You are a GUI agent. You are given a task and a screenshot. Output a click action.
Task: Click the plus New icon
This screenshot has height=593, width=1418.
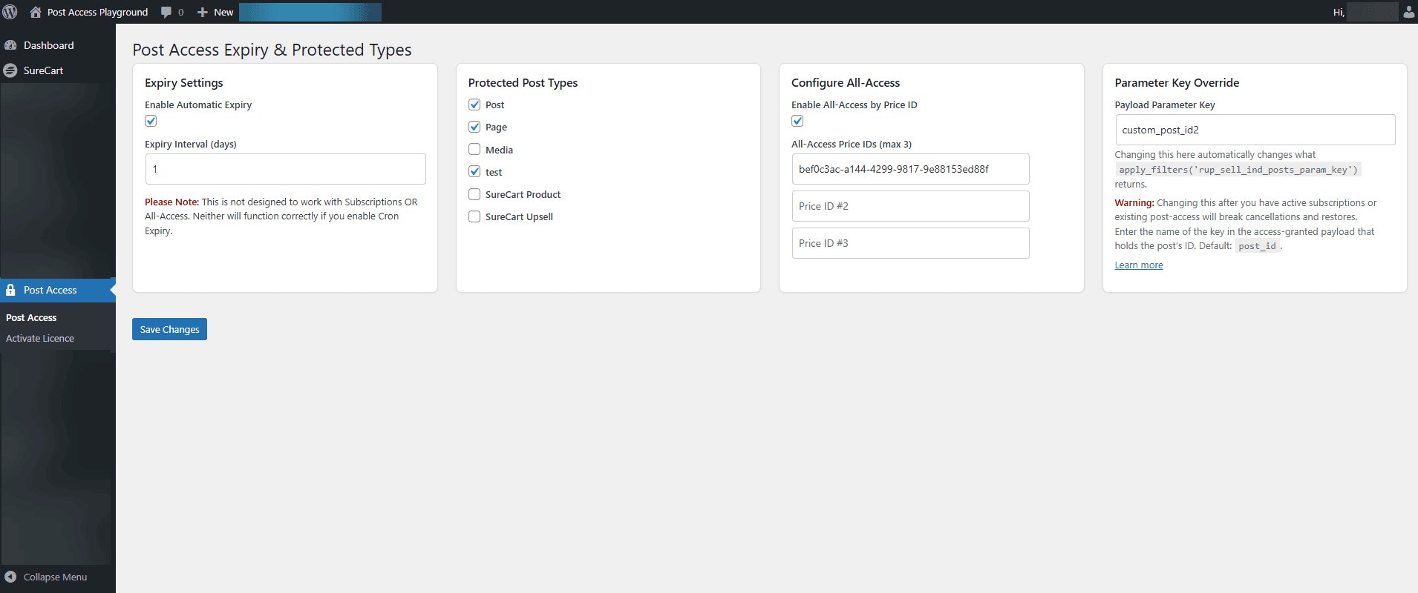(202, 12)
